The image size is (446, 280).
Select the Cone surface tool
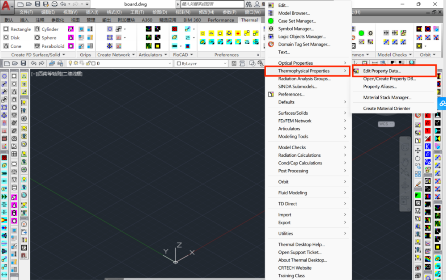point(12,46)
